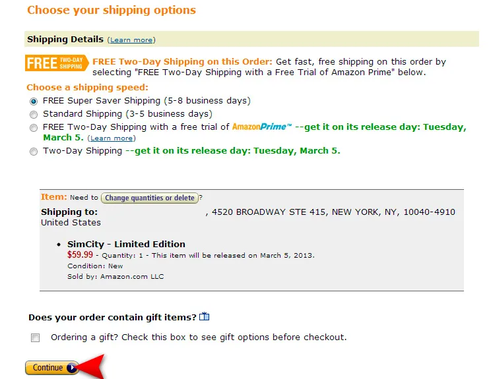Click the FREE Two-Day Shipping on this Order heading
This screenshot has width=489, height=379.
182,62
